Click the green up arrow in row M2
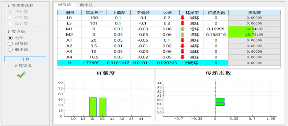This screenshot has width=288, height=126. click(182, 34)
